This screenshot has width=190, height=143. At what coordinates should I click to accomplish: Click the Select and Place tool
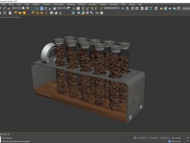(55, 8)
